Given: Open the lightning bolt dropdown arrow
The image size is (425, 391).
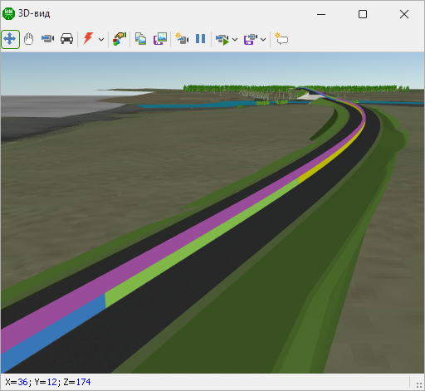Looking at the screenshot, I should click(x=101, y=39).
